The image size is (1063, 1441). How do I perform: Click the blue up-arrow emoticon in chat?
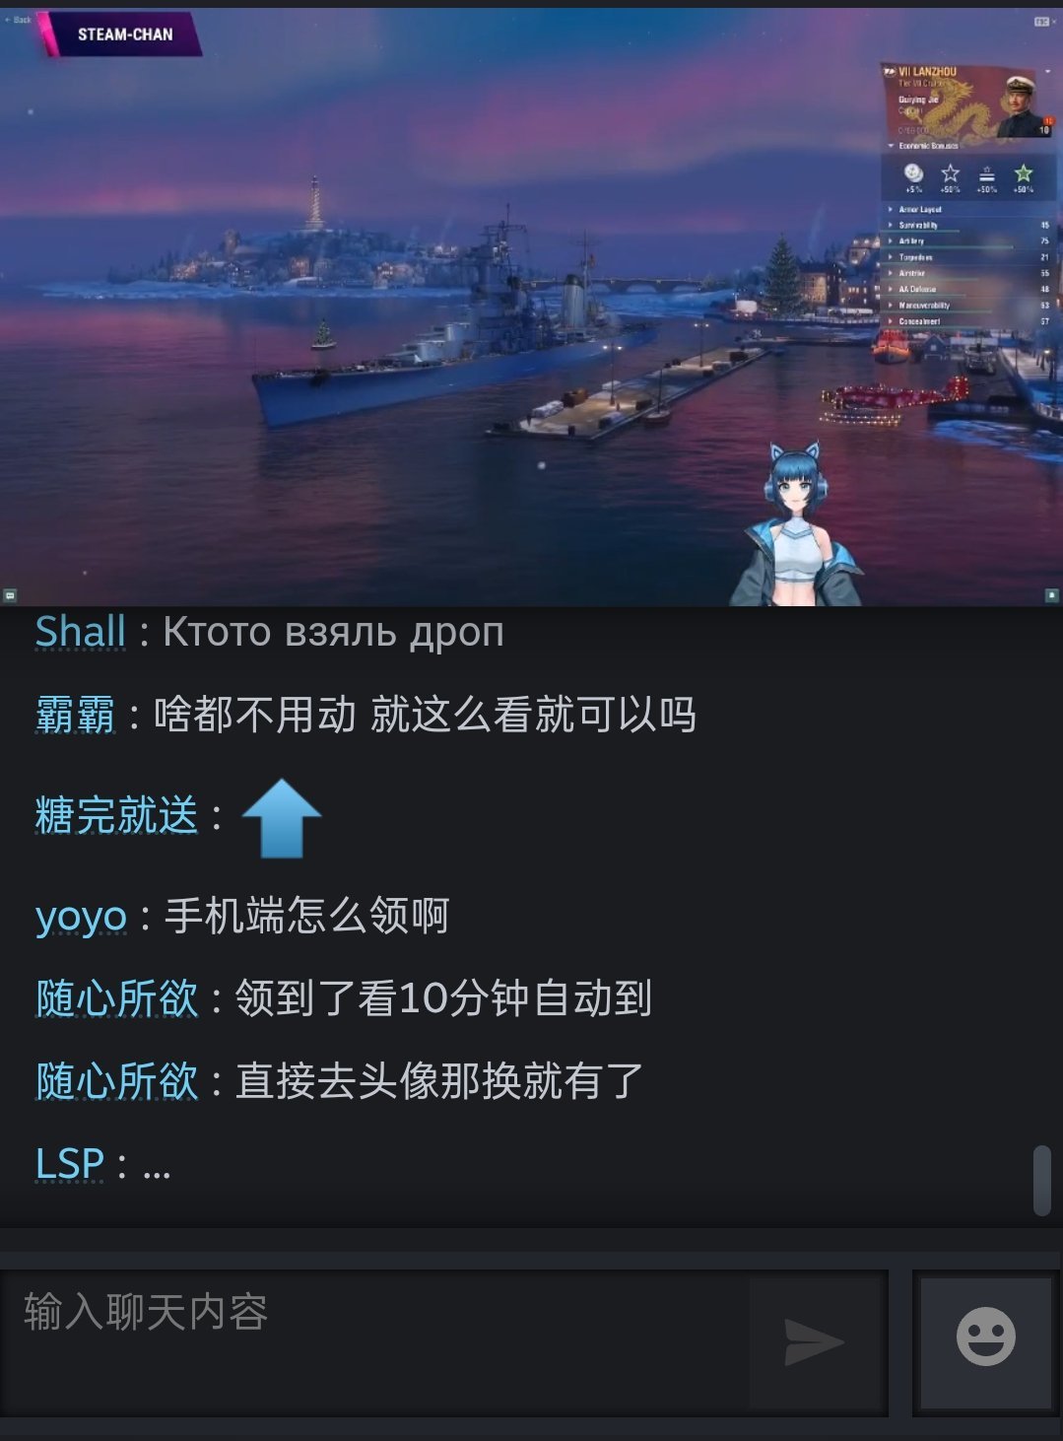281,817
